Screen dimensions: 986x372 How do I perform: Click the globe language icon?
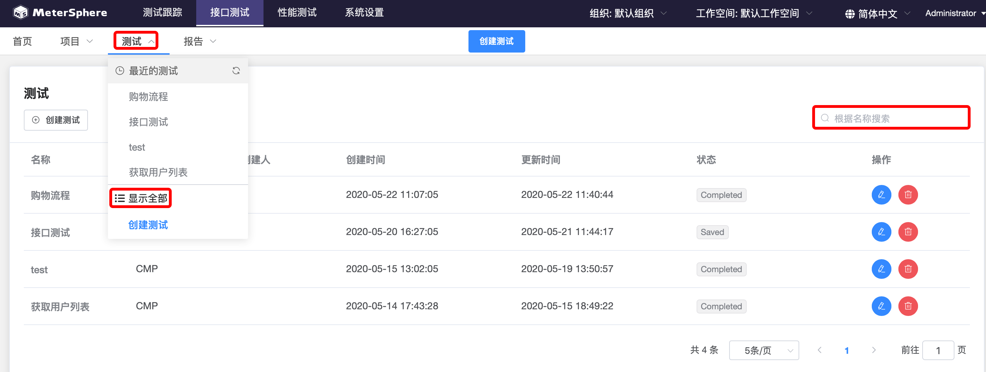[x=849, y=14]
